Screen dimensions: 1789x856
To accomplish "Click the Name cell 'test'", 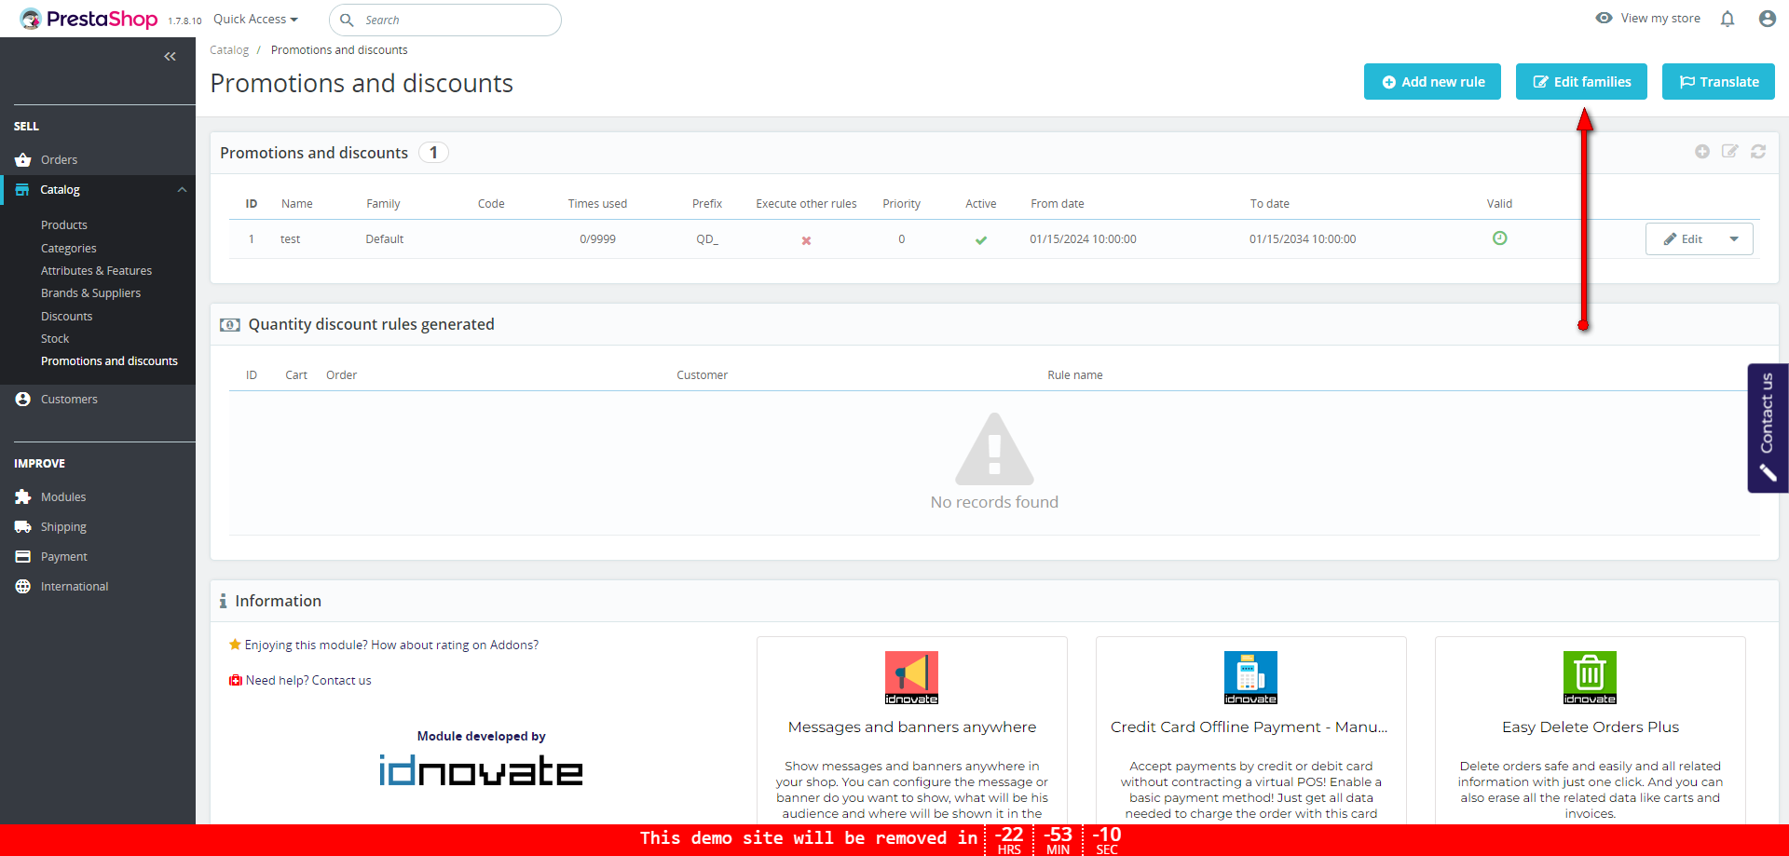I will click(x=291, y=239).
